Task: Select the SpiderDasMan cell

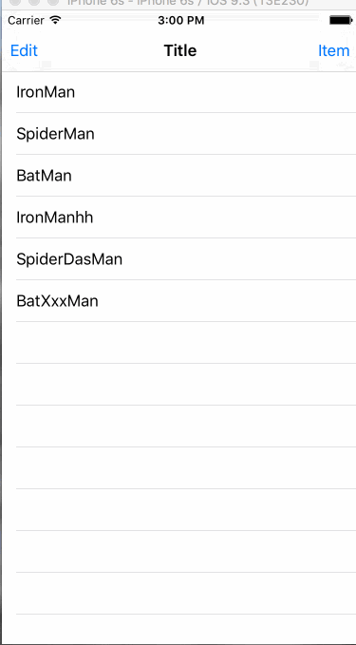Action: (x=178, y=259)
